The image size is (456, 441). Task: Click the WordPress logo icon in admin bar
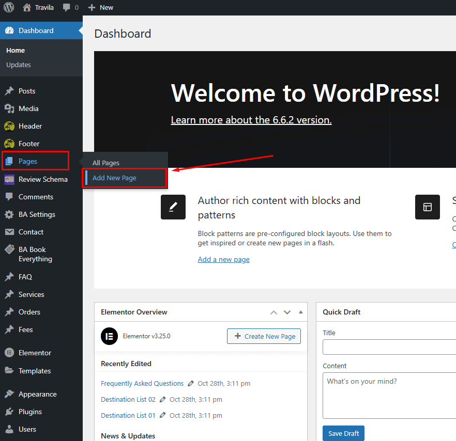coord(9,7)
